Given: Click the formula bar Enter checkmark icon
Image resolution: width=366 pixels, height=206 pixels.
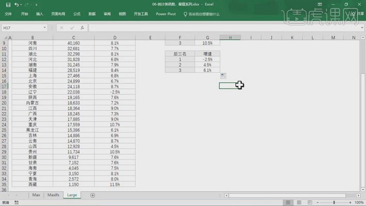Looking at the screenshot, I should [72, 28].
